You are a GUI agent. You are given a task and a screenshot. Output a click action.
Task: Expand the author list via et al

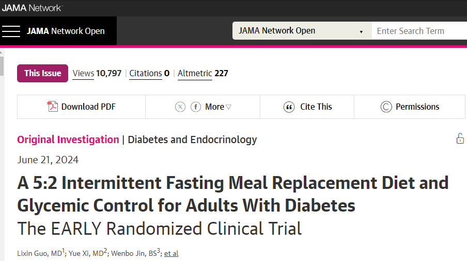[172, 253]
